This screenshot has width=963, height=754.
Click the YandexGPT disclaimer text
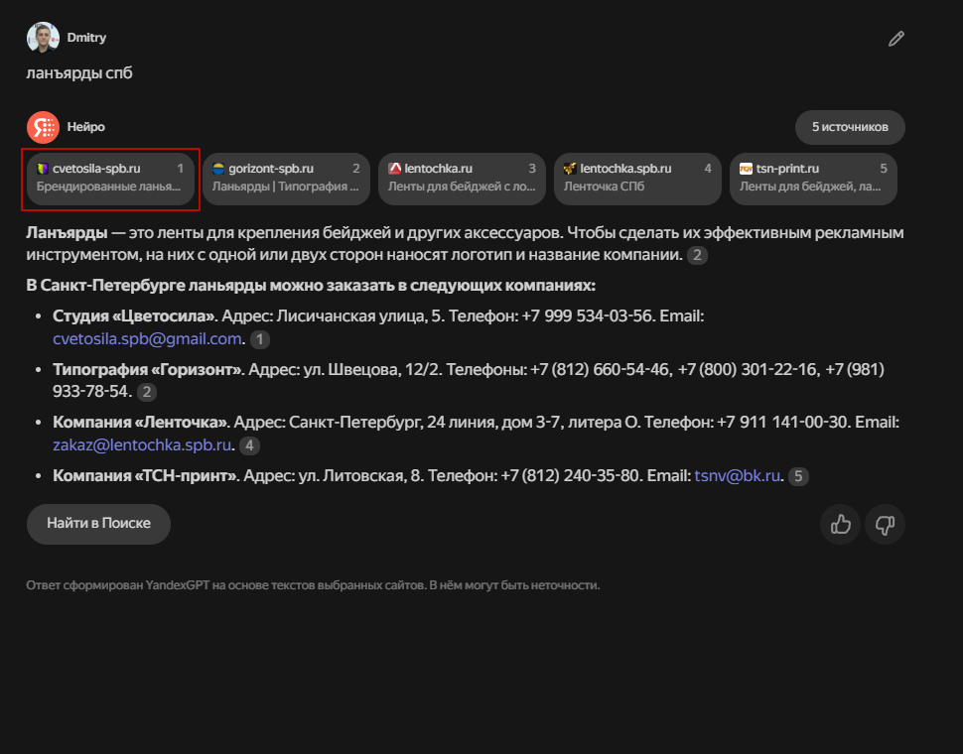point(313,585)
